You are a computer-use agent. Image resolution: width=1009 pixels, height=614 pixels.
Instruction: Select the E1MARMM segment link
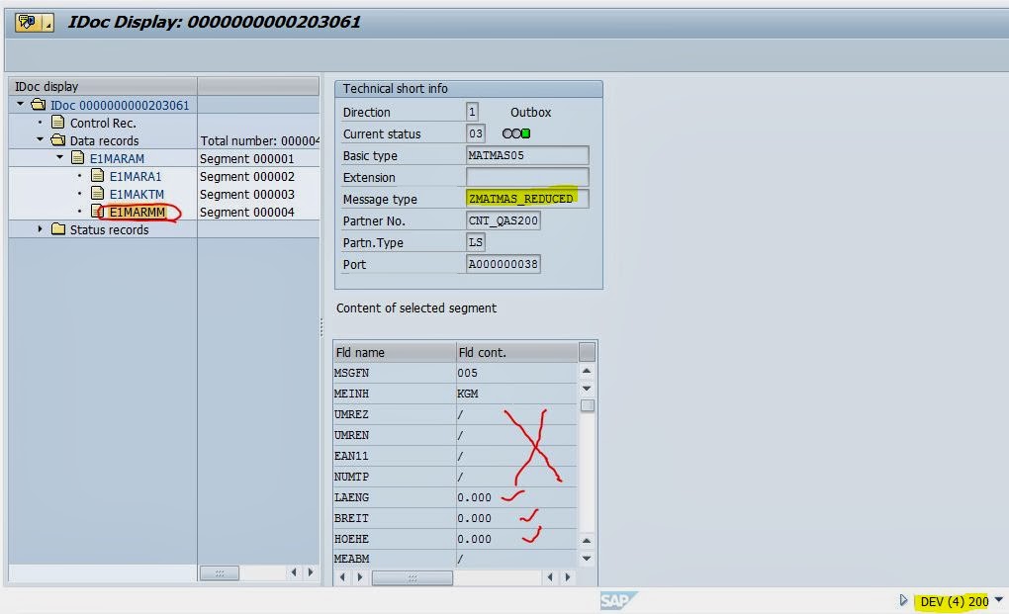[x=138, y=213]
